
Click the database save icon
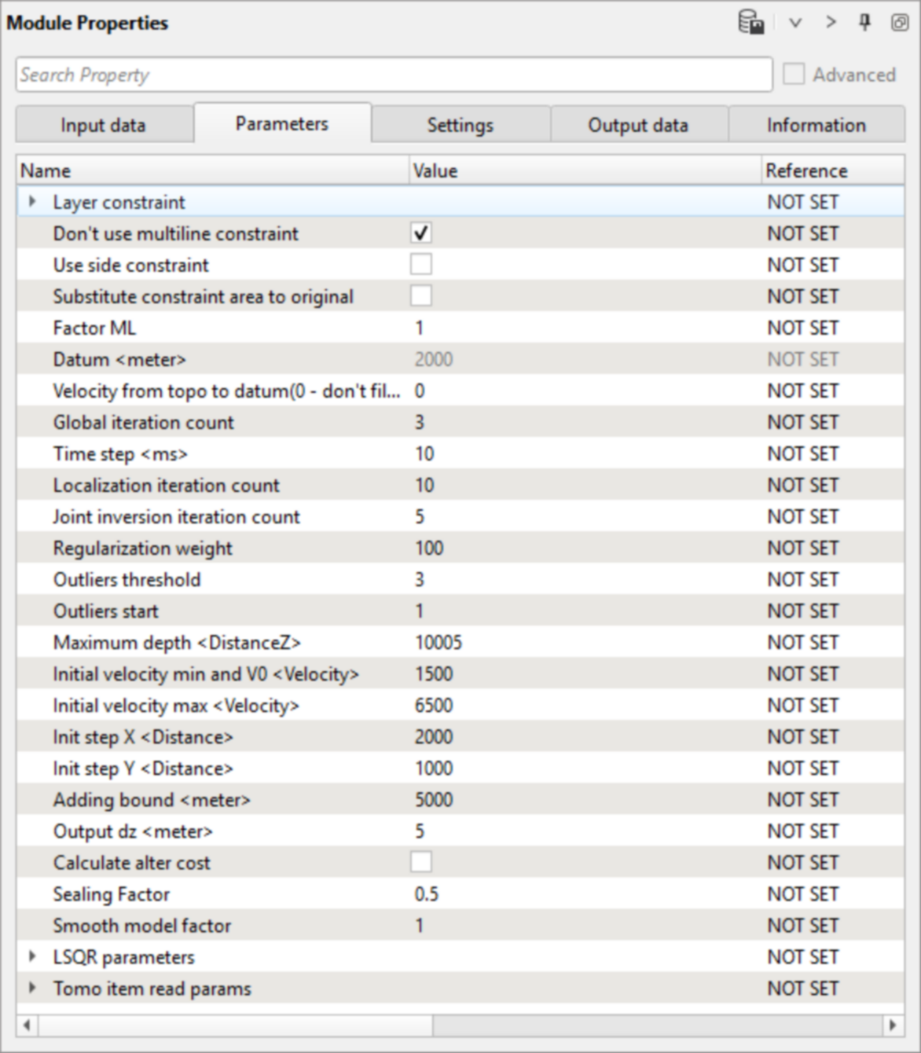750,23
